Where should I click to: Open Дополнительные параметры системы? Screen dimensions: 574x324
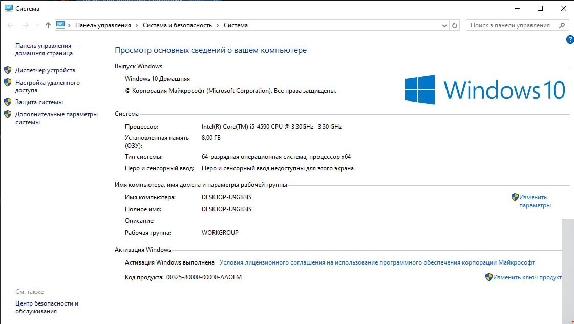pos(56,118)
